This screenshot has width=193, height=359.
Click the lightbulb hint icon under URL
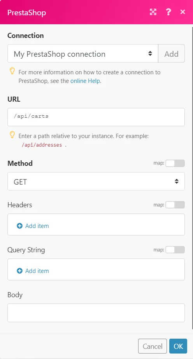[12, 135]
